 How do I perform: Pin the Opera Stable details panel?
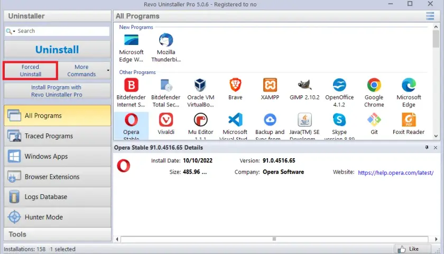pyautogui.click(x=427, y=148)
